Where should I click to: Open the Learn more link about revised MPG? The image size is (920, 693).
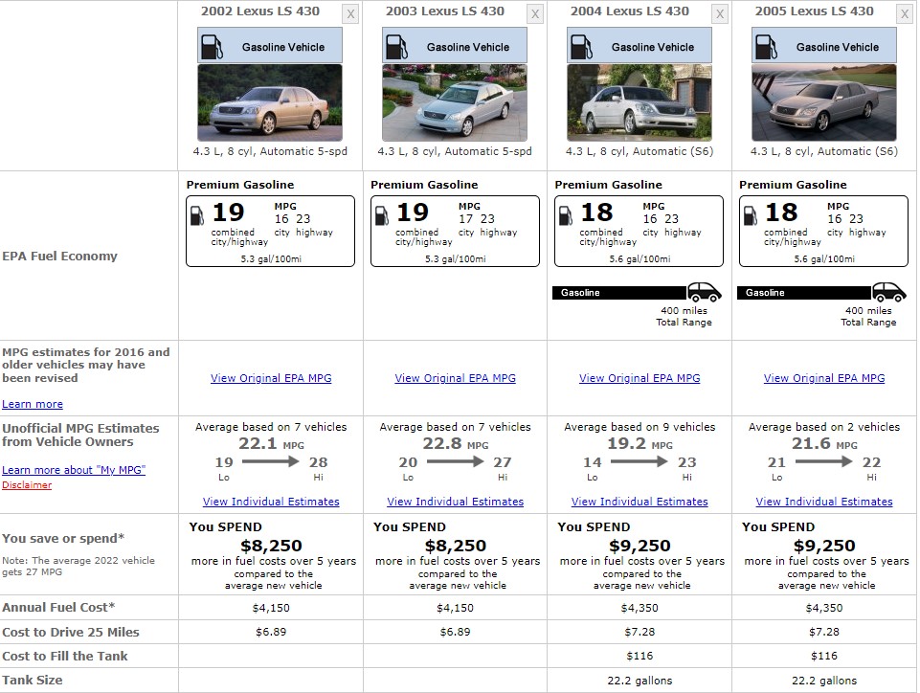33,404
